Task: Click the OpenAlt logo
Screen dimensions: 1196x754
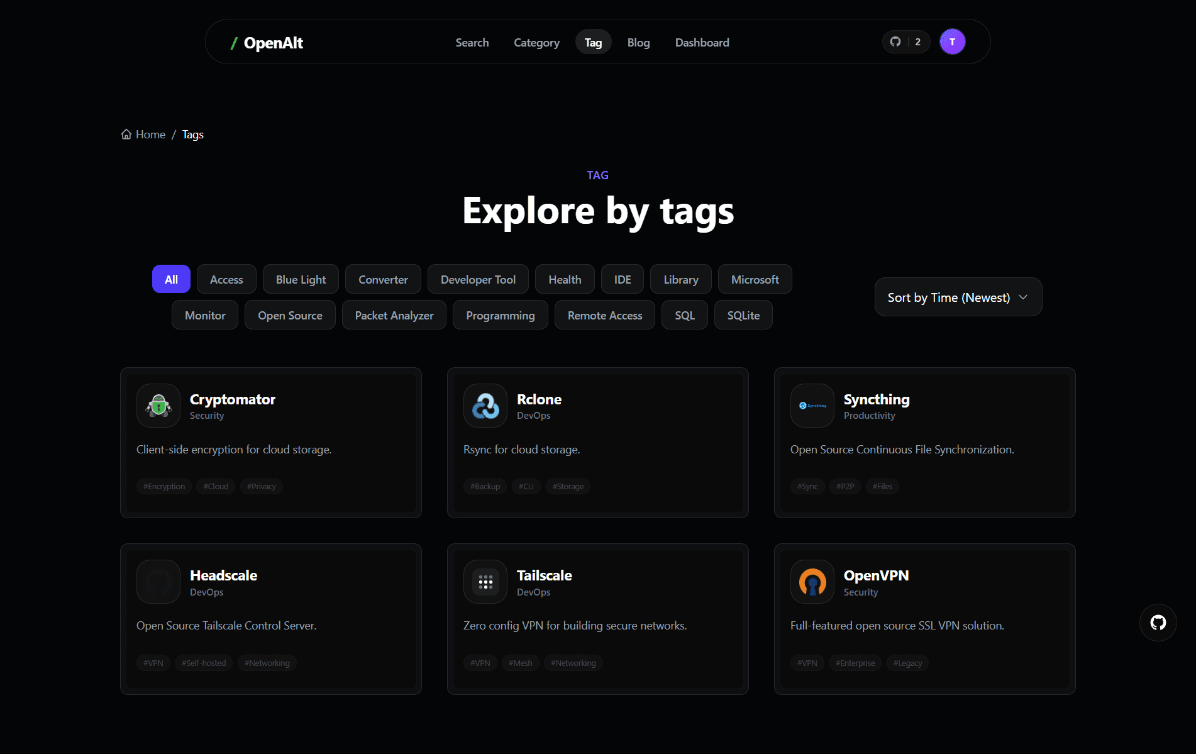Action: (267, 43)
